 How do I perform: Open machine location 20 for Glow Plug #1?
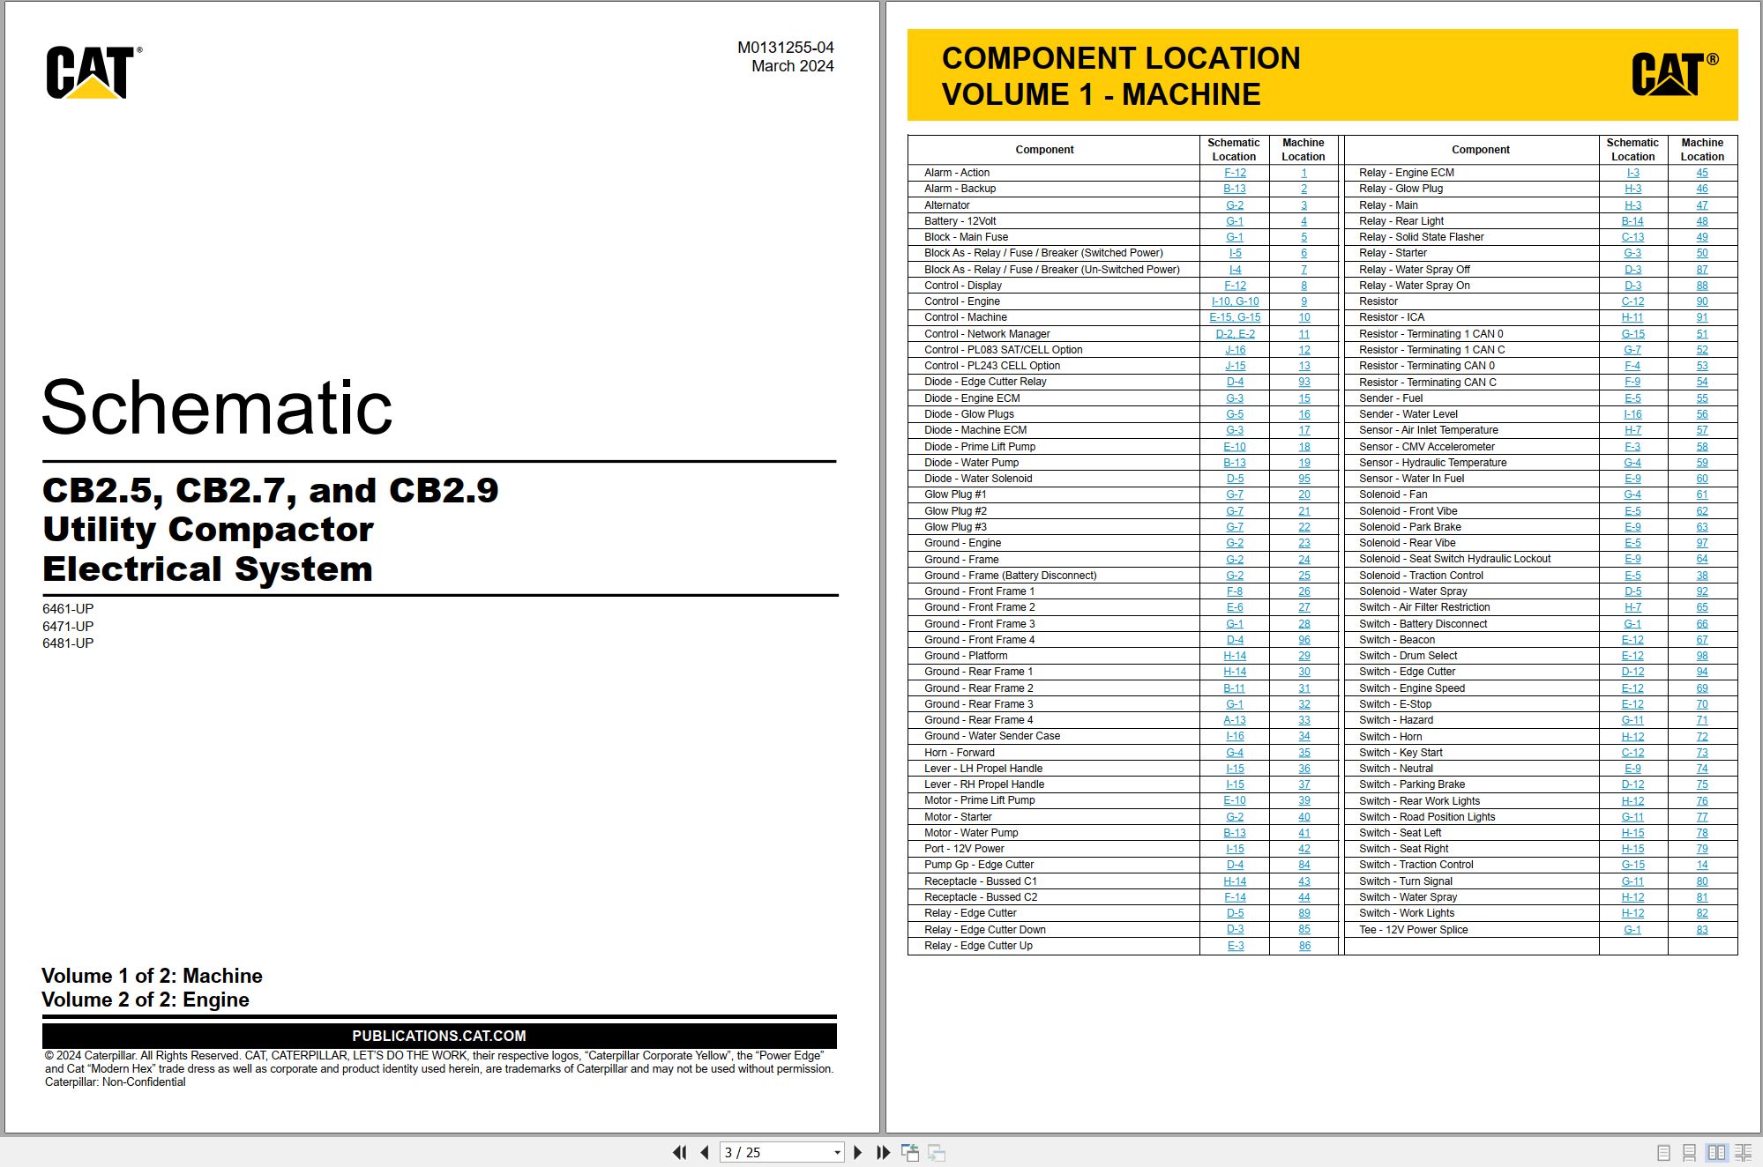(x=1304, y=494)
